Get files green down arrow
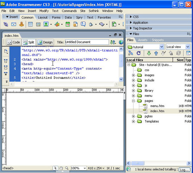The image size is (193, 173). tap(149, 53)
